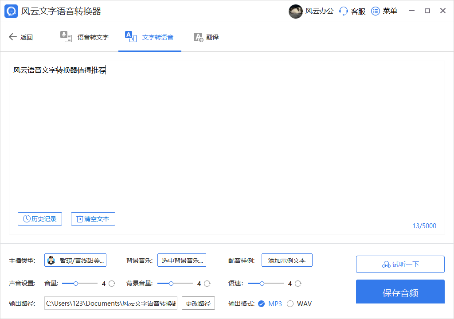The image size is (454, 319).
Task: Click 添加示例文本 button
Action: [x=287, y=260]
